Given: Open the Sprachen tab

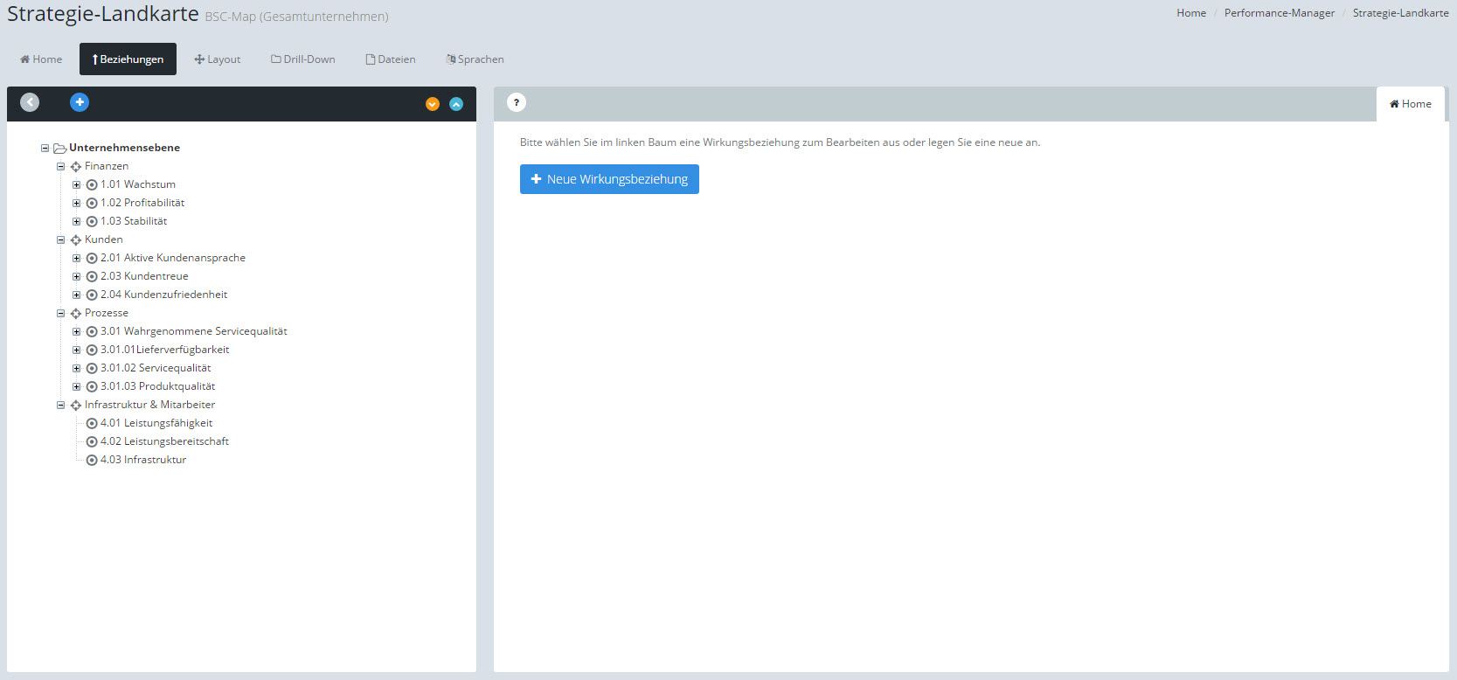Looking at the screenshot, I should 475,59.
